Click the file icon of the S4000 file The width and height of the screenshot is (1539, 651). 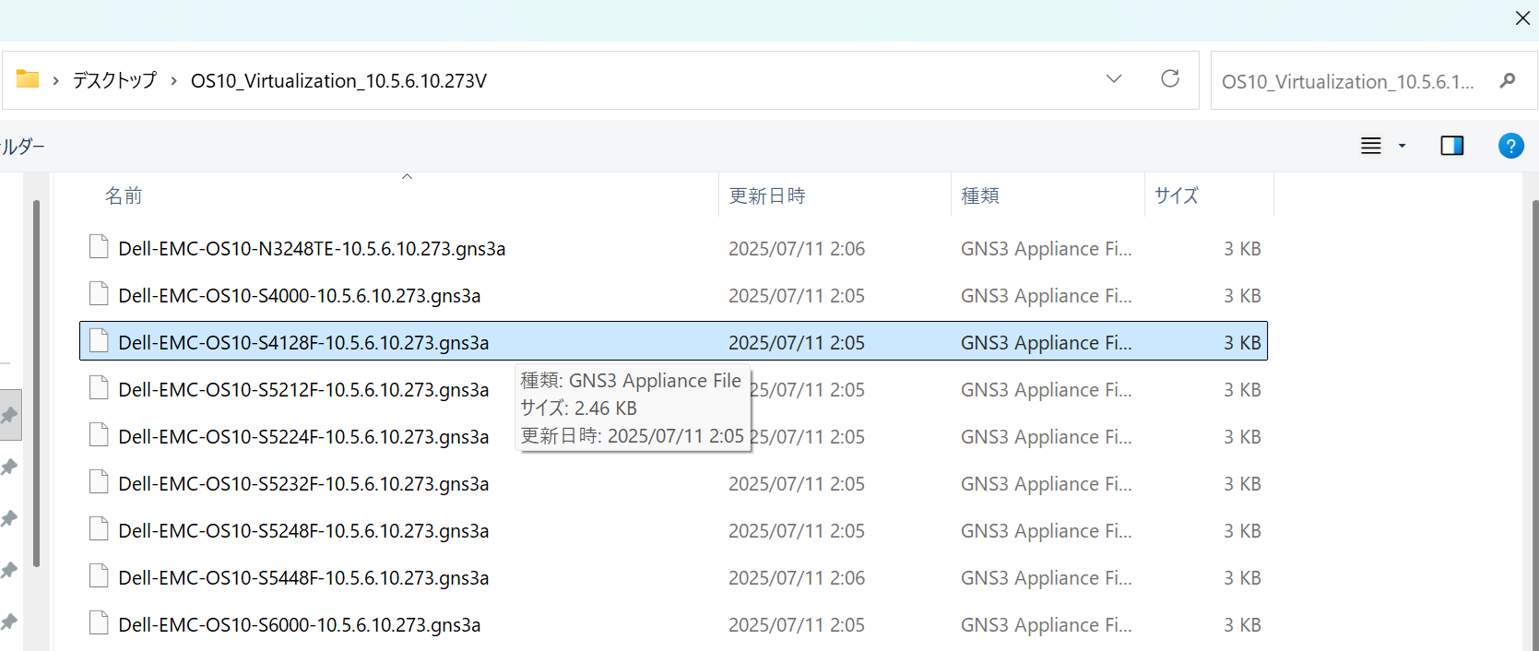[x=99, y=293]
